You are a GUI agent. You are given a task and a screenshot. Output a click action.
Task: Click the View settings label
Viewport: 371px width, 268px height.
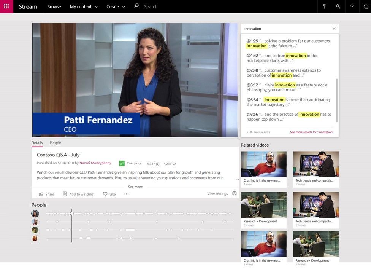point(217,194)
